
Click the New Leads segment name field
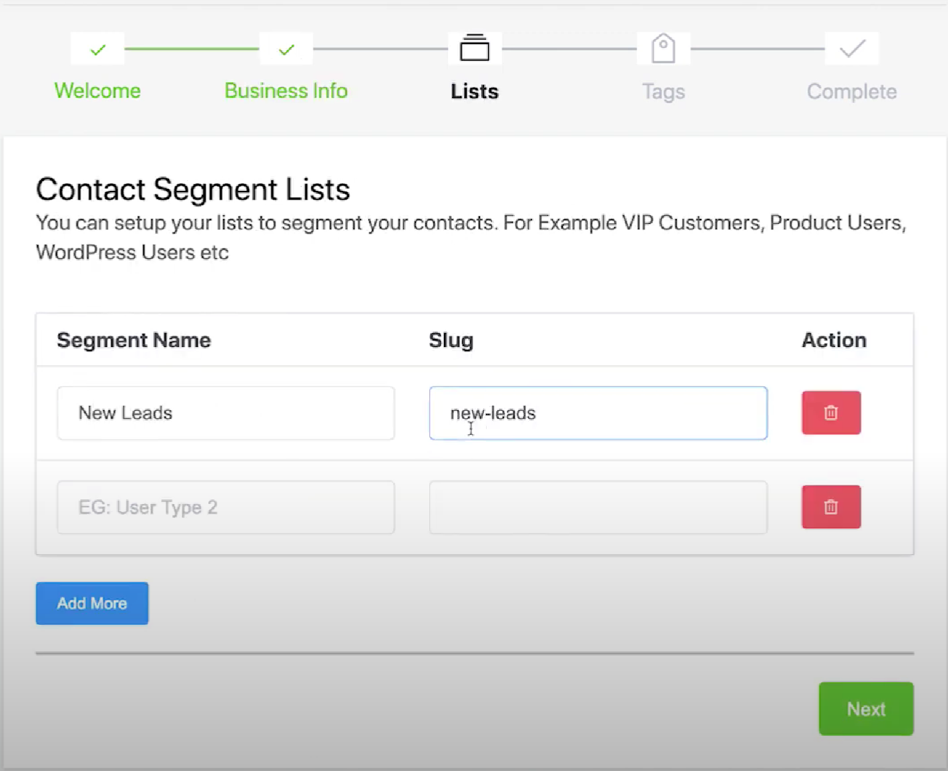[x=226, y=413]
